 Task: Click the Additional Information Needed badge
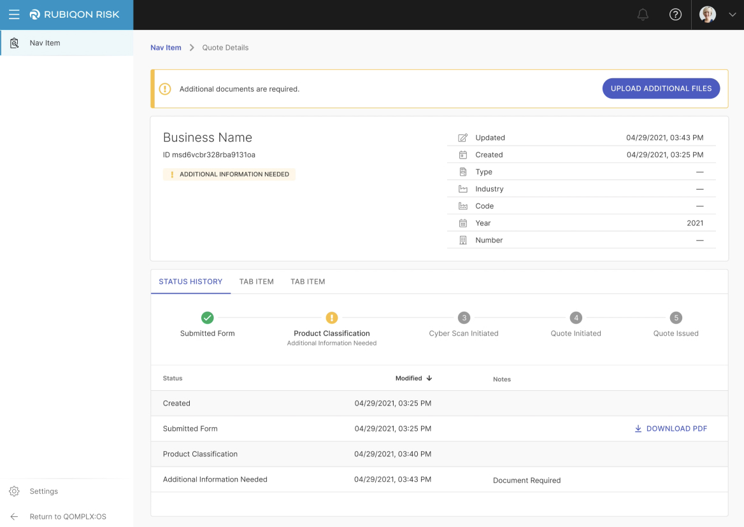(x=229, y=174)
